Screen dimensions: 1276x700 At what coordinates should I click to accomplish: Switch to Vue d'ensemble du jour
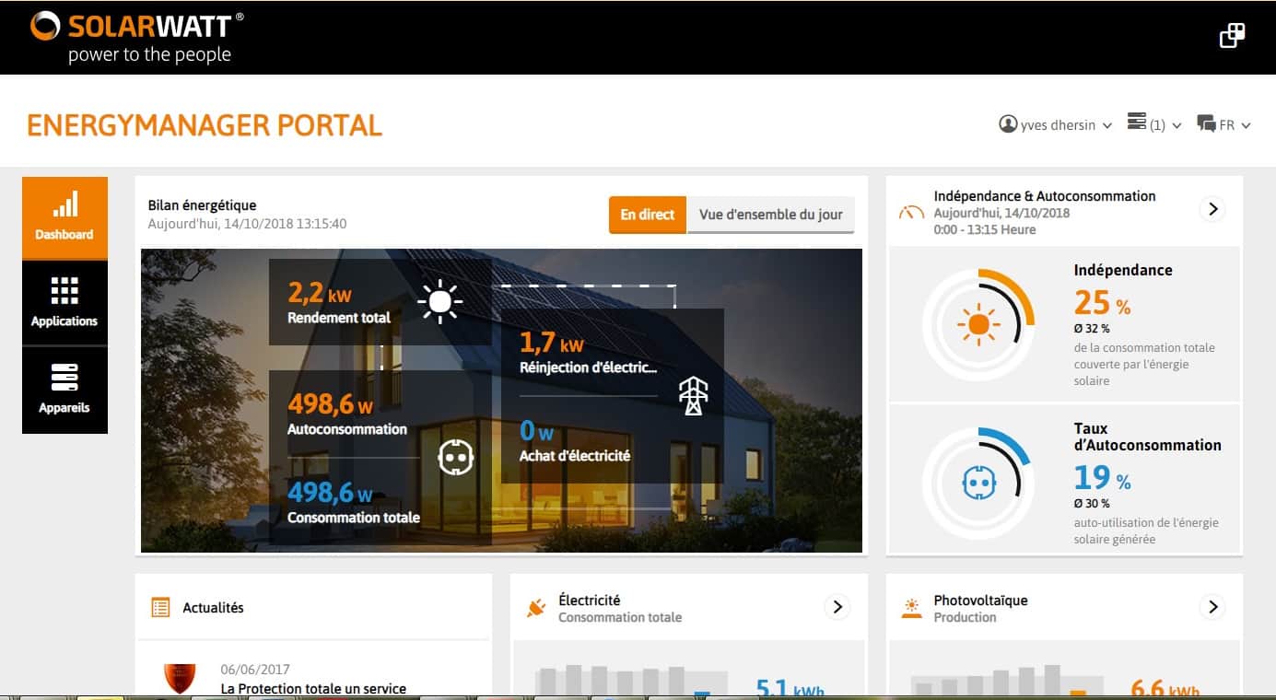[770, 215]
